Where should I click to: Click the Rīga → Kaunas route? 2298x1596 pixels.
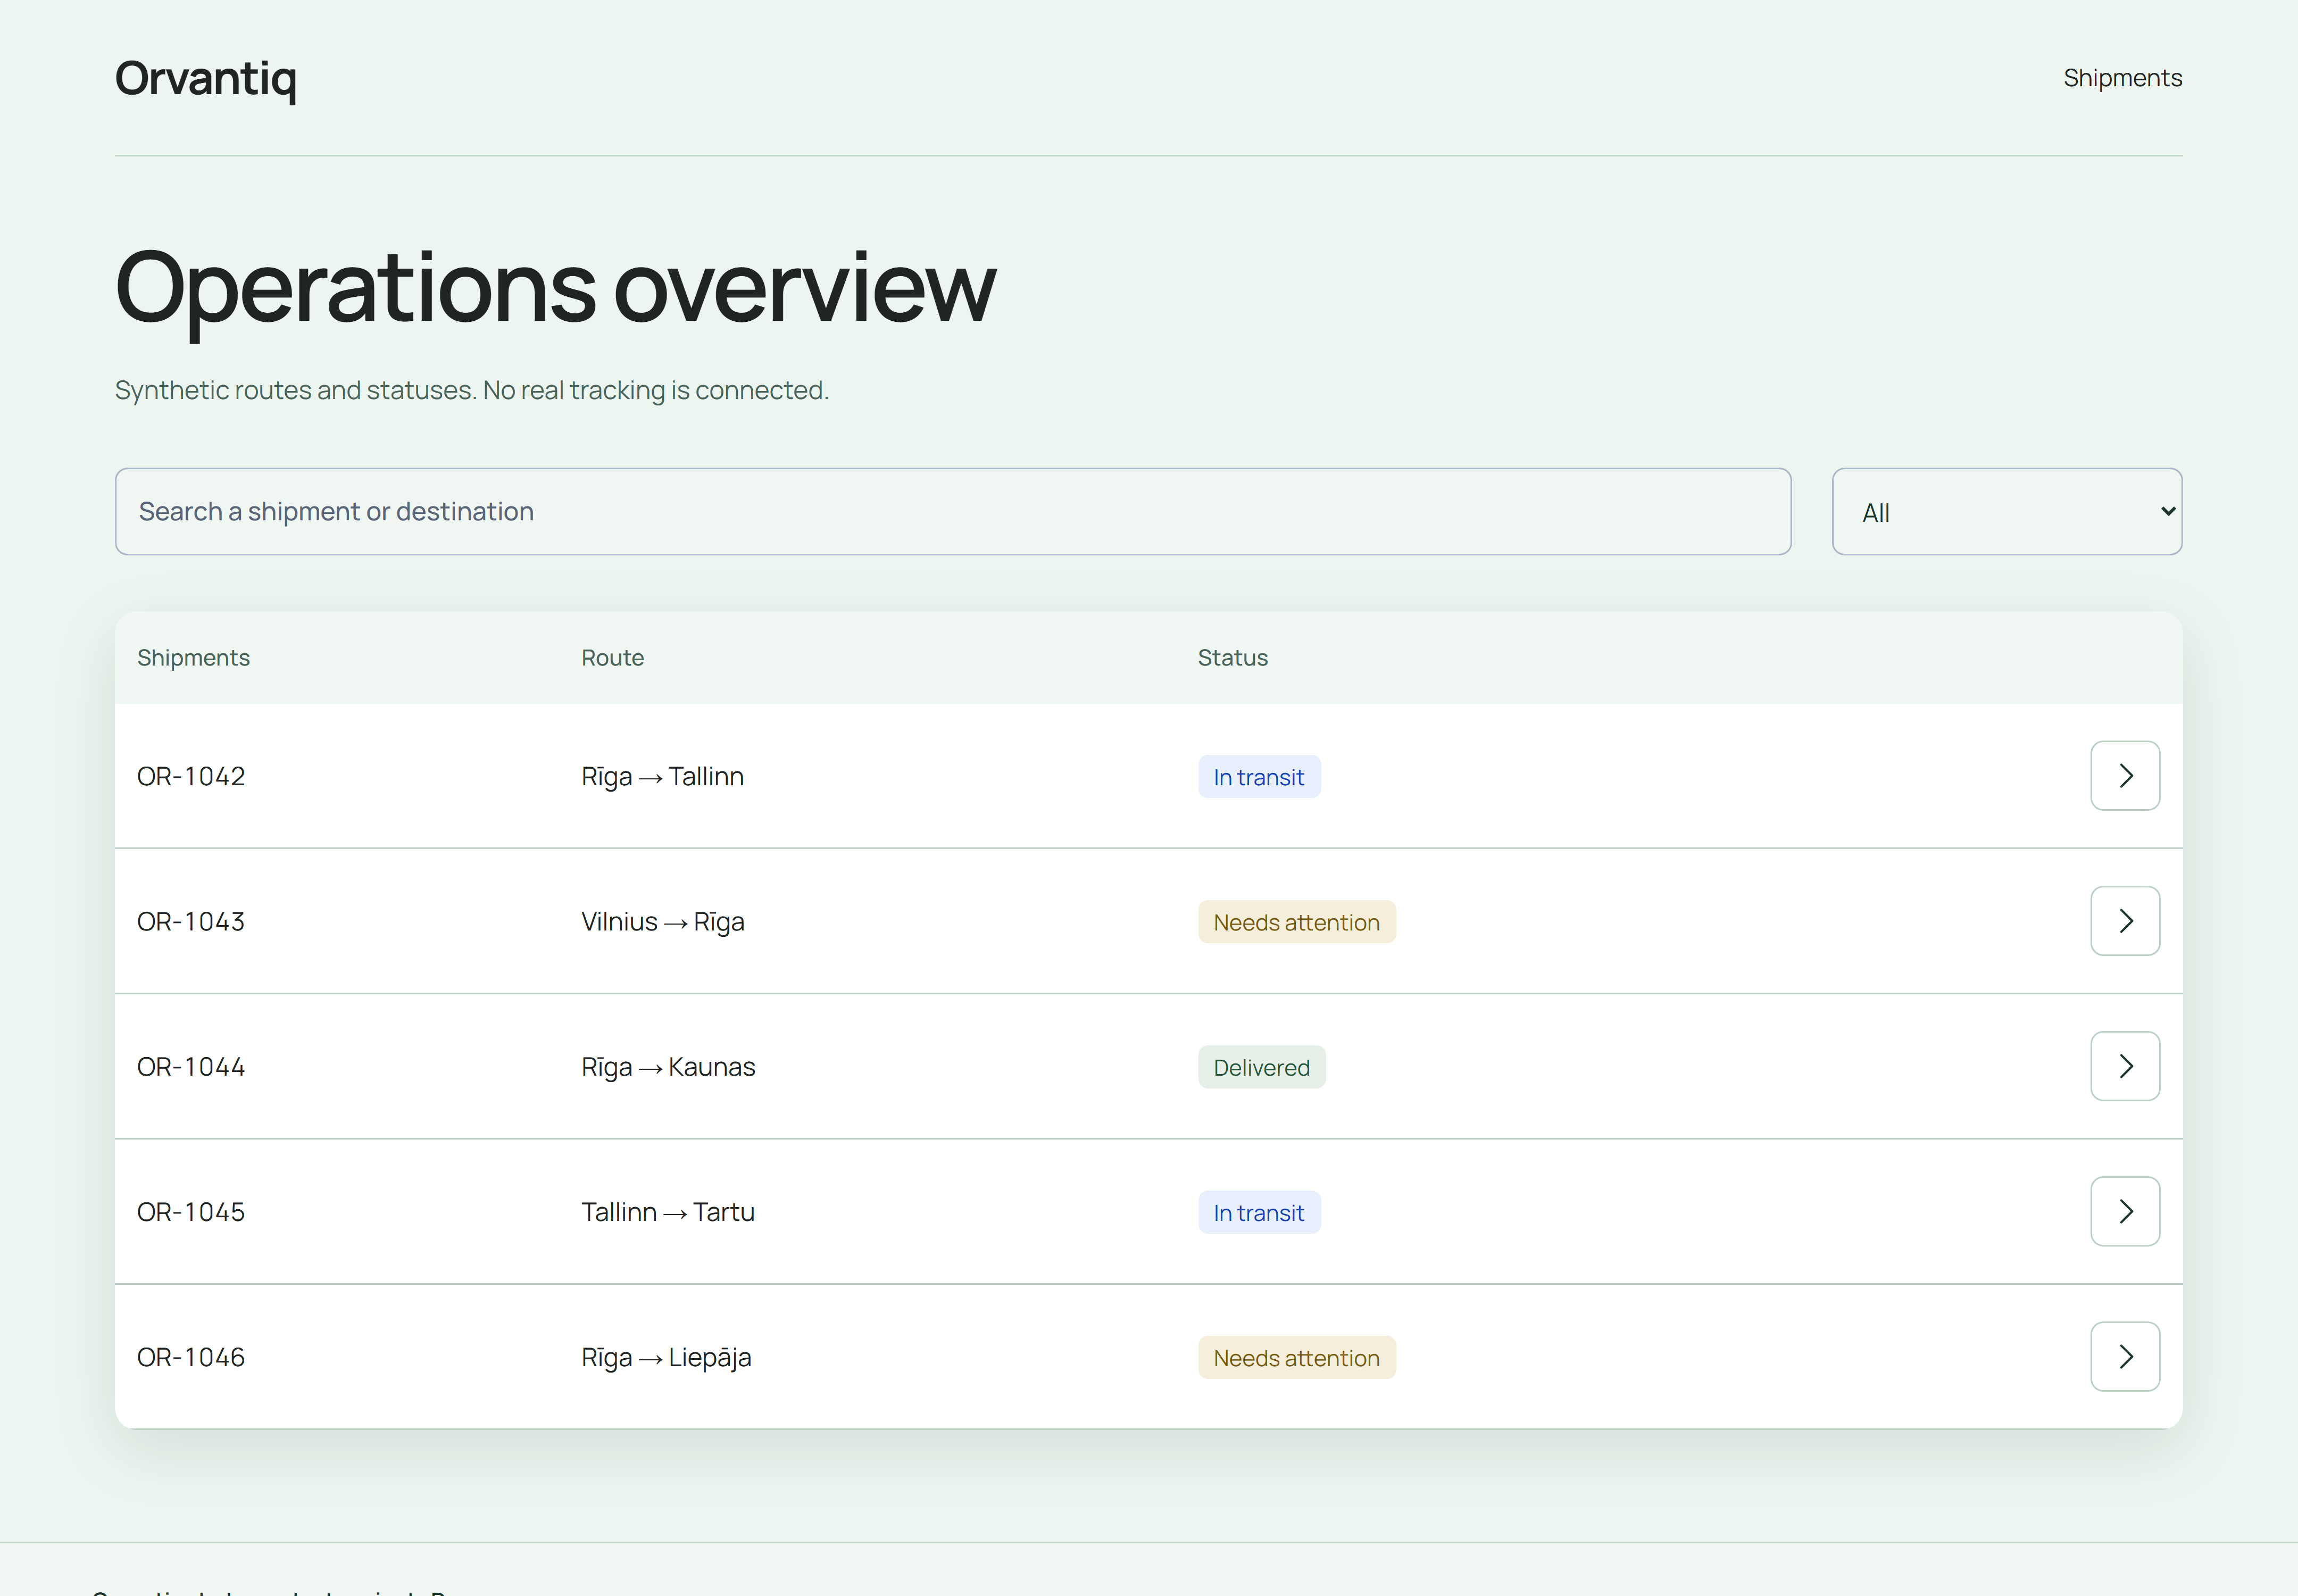(x=668, y=1067)
